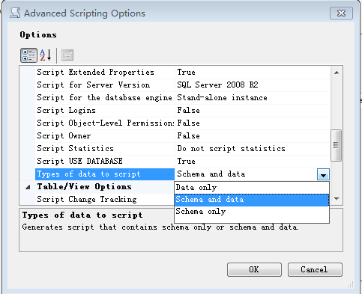Image resolution: width=362 pixels, height=294 pixels.
Task: Sort properties with the Alphabetical A-Z icon
Action: point(46,55)
